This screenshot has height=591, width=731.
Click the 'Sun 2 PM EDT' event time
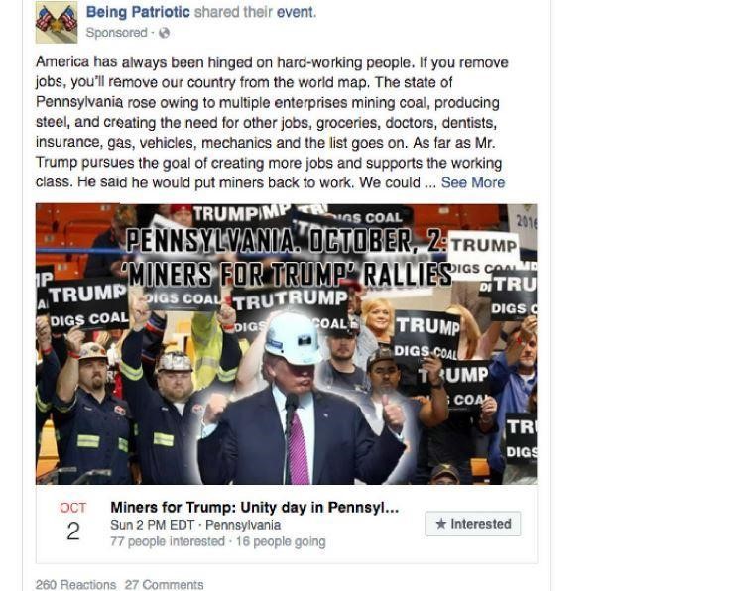pyautogui.click(x=152, y=525)
